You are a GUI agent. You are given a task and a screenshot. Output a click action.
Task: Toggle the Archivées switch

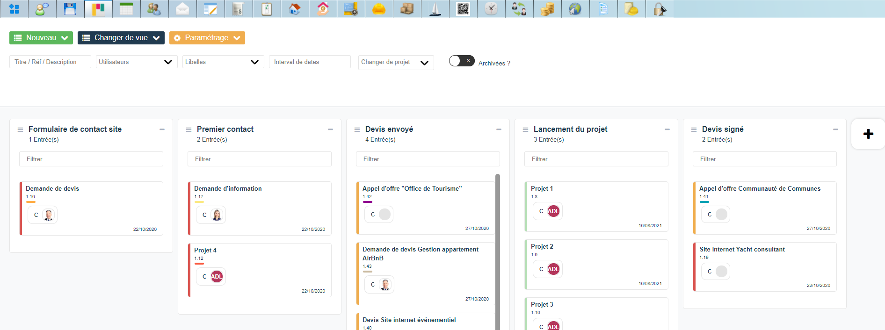(x=462, y=61)
